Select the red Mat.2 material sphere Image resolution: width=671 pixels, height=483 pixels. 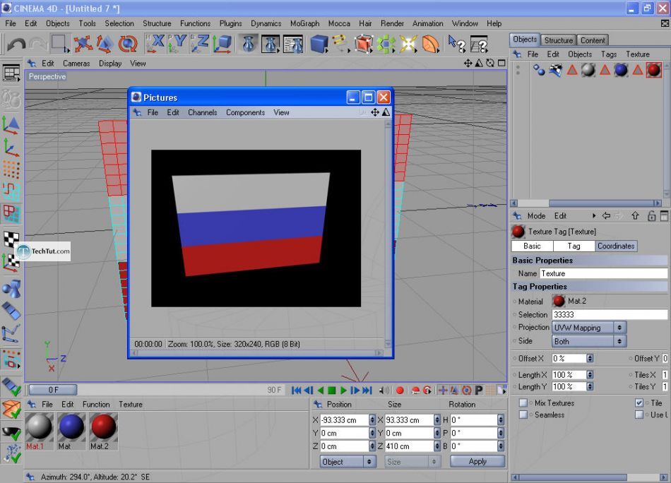[104, 427]
